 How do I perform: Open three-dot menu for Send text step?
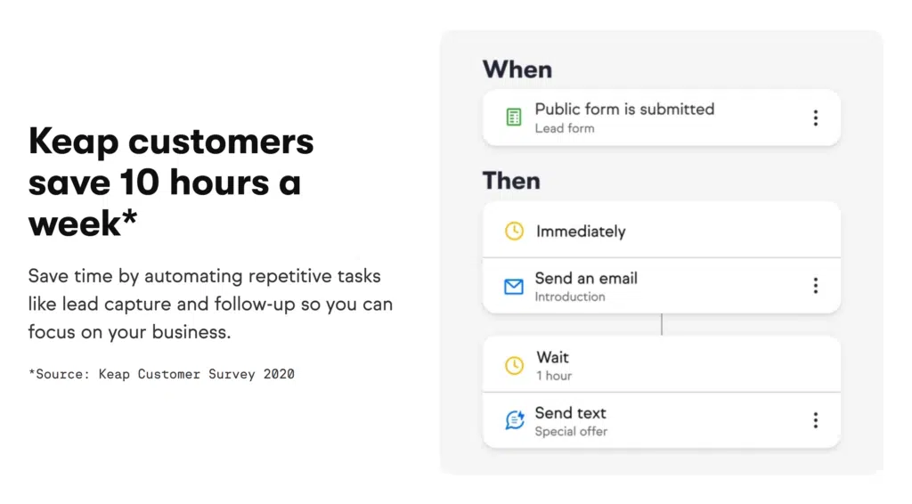(x=815, y=420)
